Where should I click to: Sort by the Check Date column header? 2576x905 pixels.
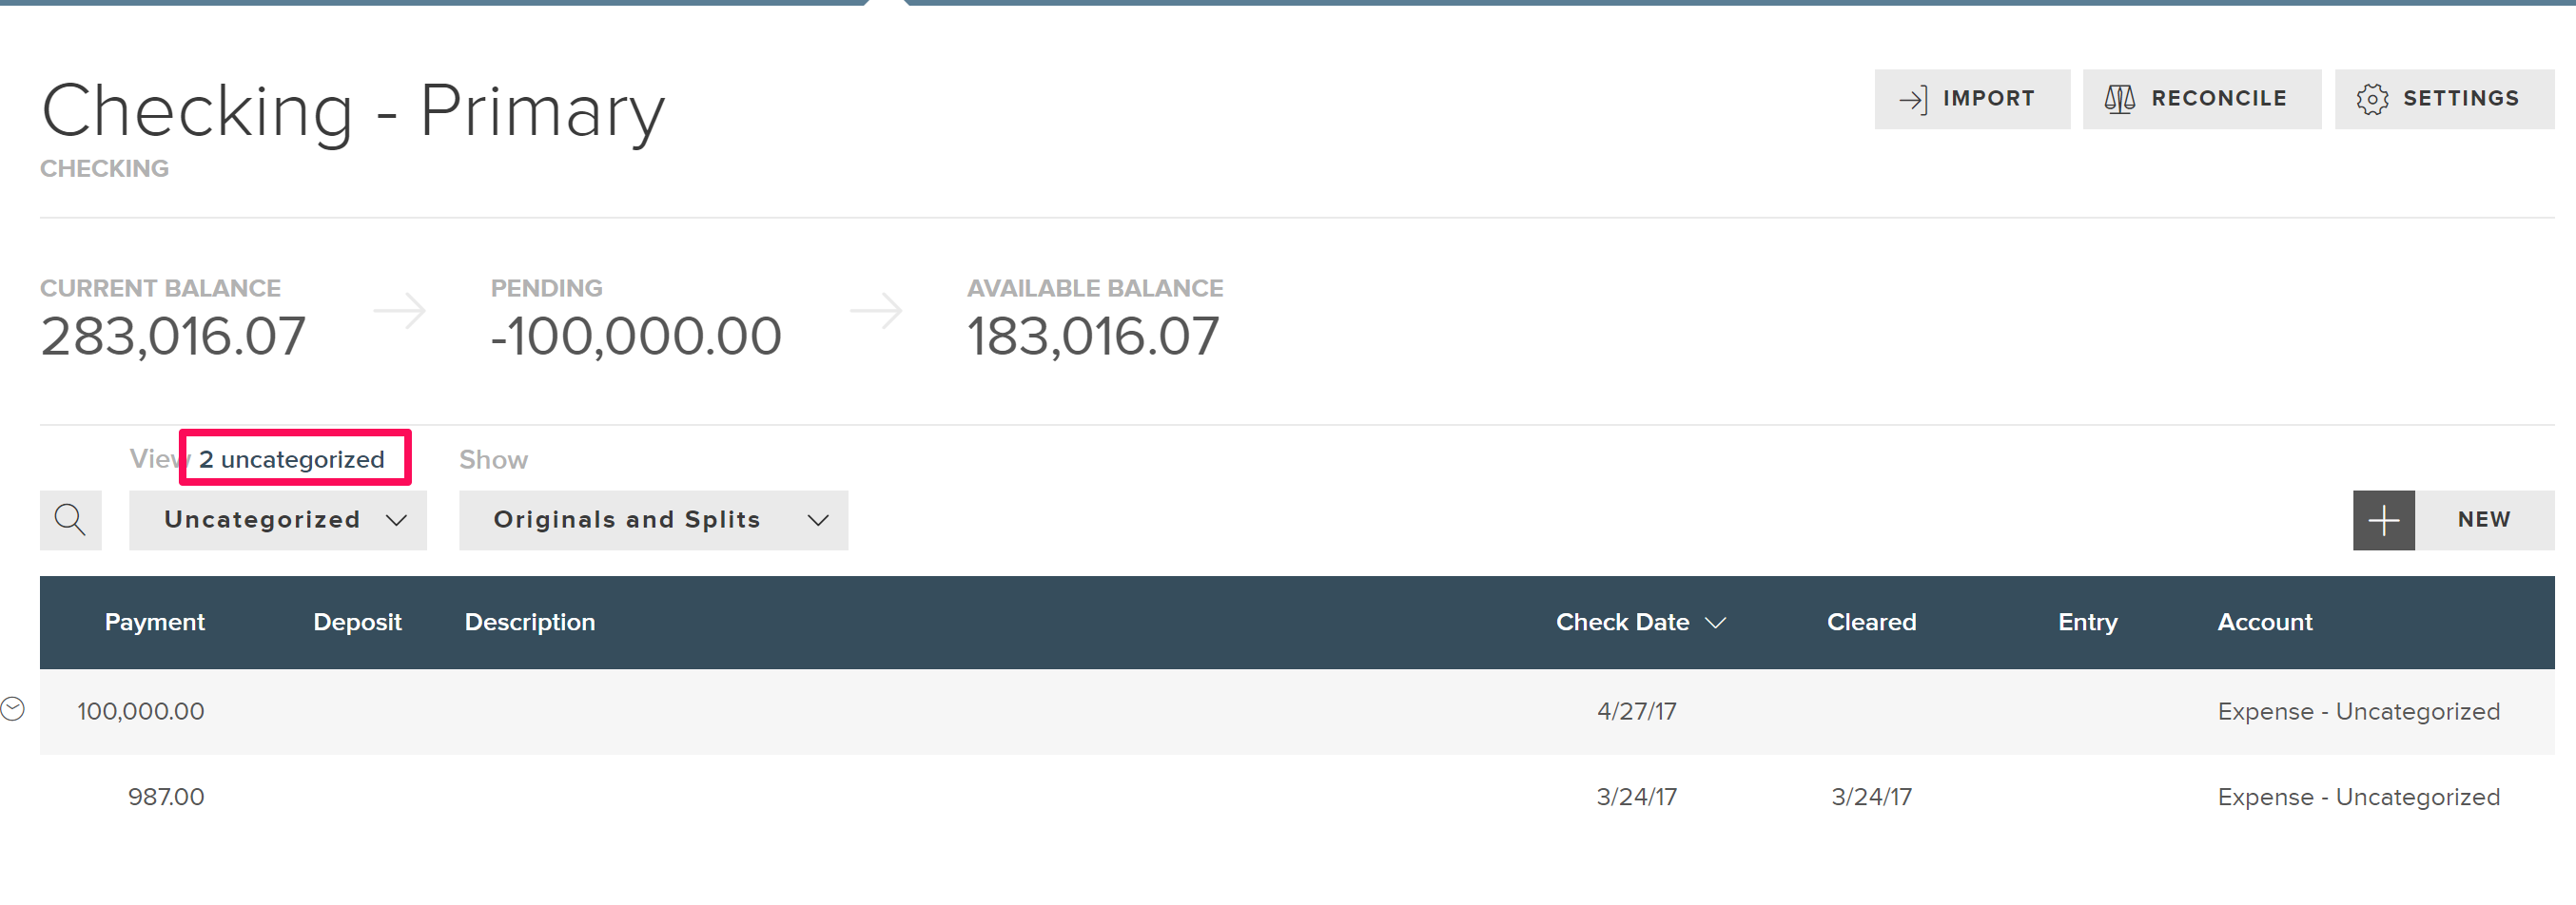(x=1622, y=623)
